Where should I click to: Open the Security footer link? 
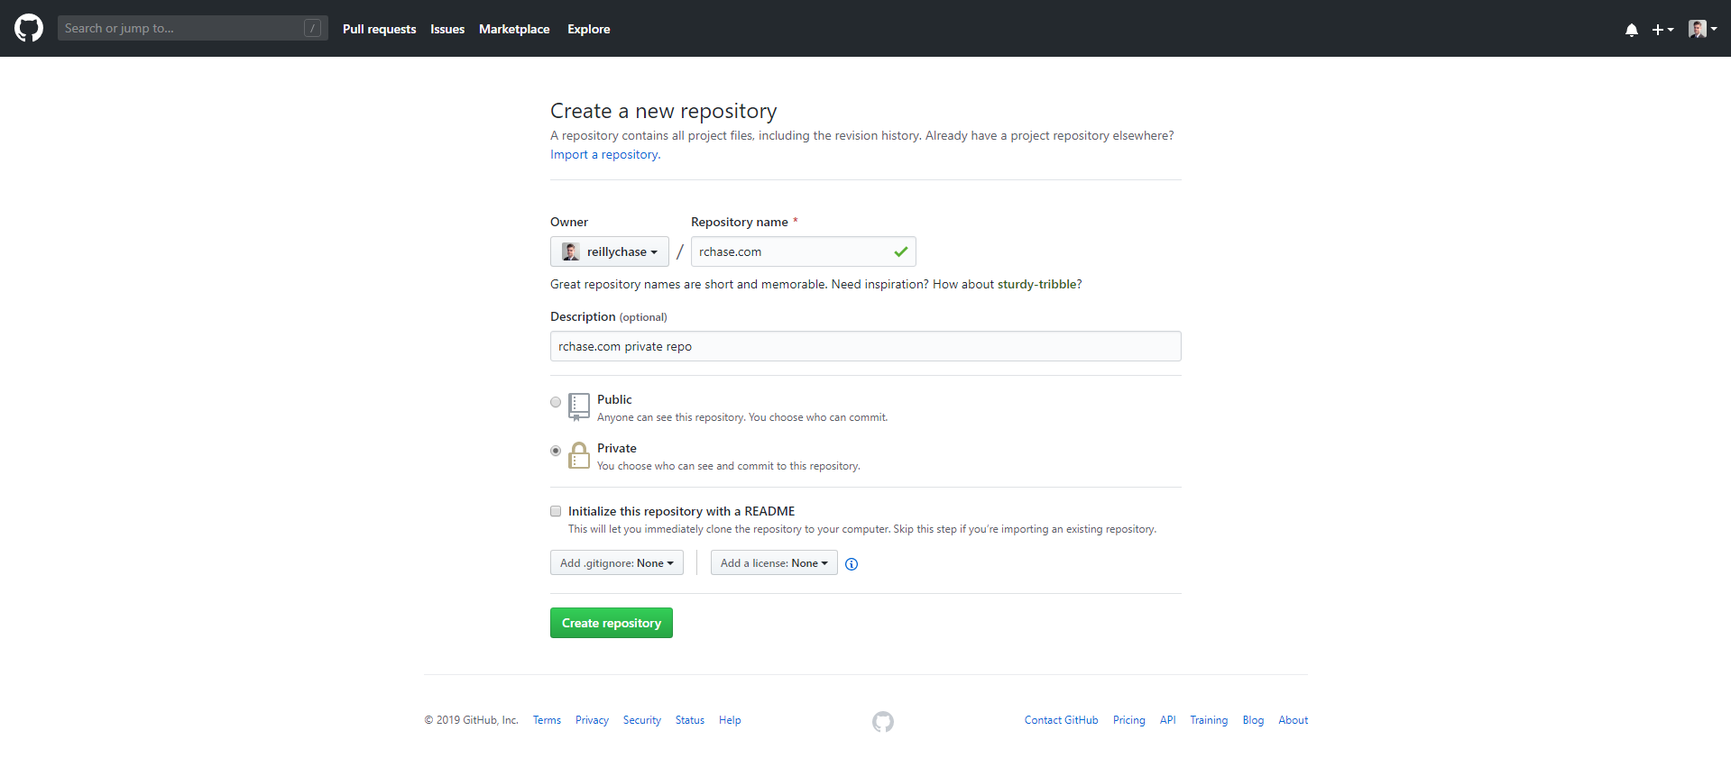[x=642, y=720]
